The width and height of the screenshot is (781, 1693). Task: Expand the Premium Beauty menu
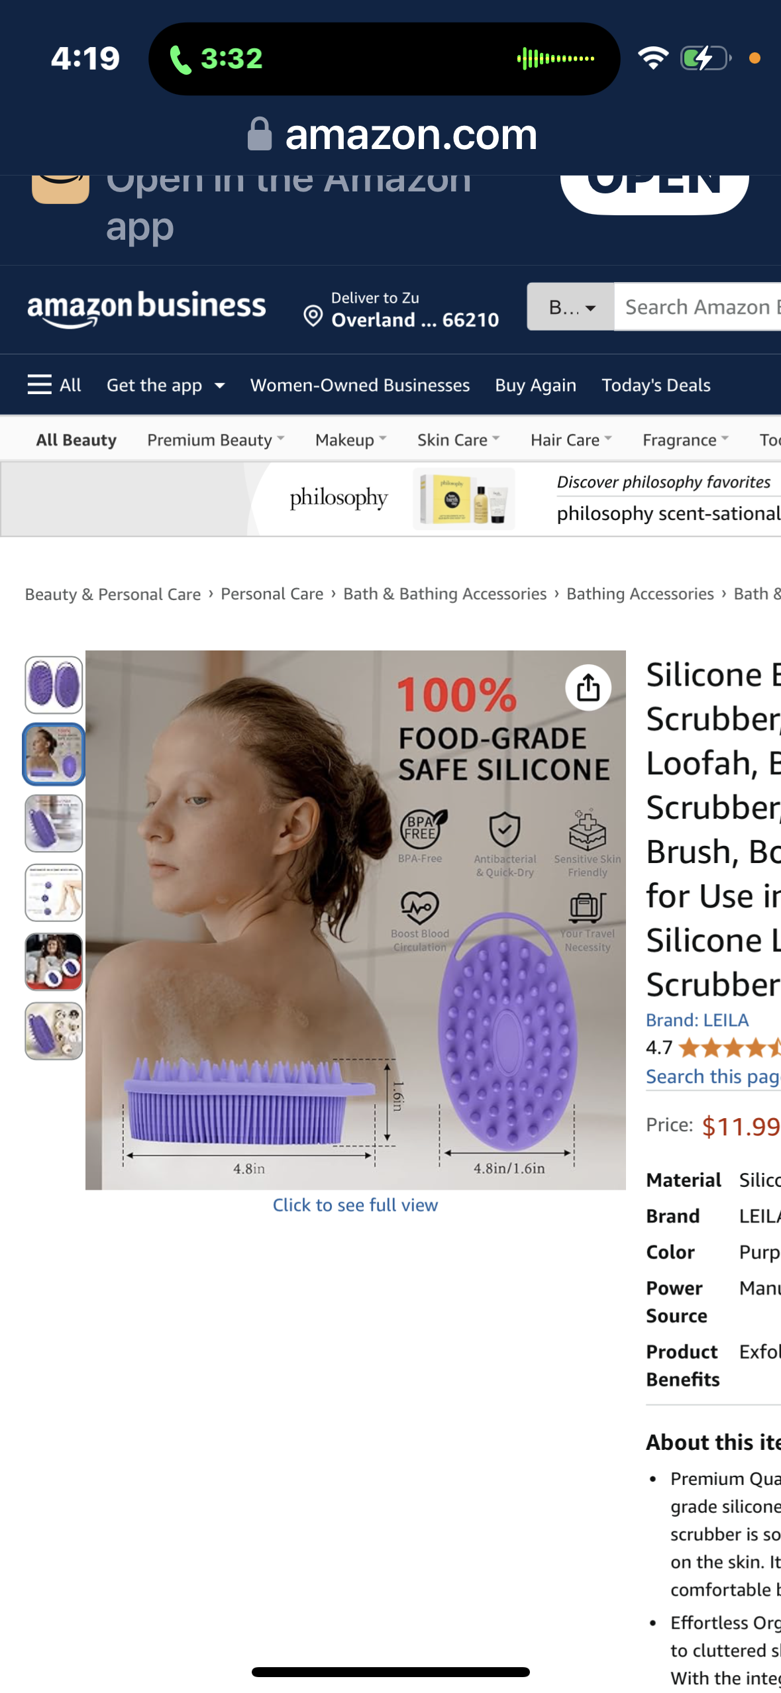tap(215, 440)
